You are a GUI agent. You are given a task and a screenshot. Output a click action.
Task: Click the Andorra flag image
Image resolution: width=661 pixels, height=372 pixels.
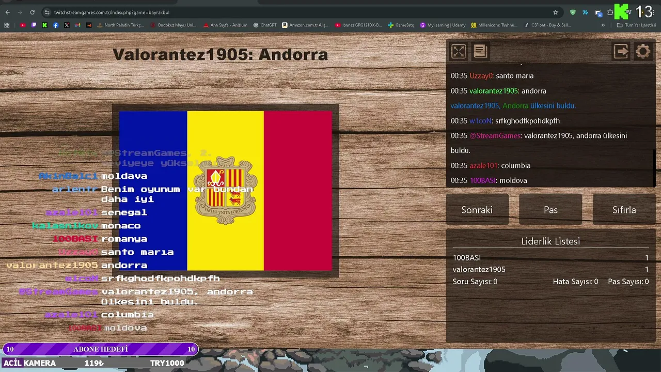point(226,191)
